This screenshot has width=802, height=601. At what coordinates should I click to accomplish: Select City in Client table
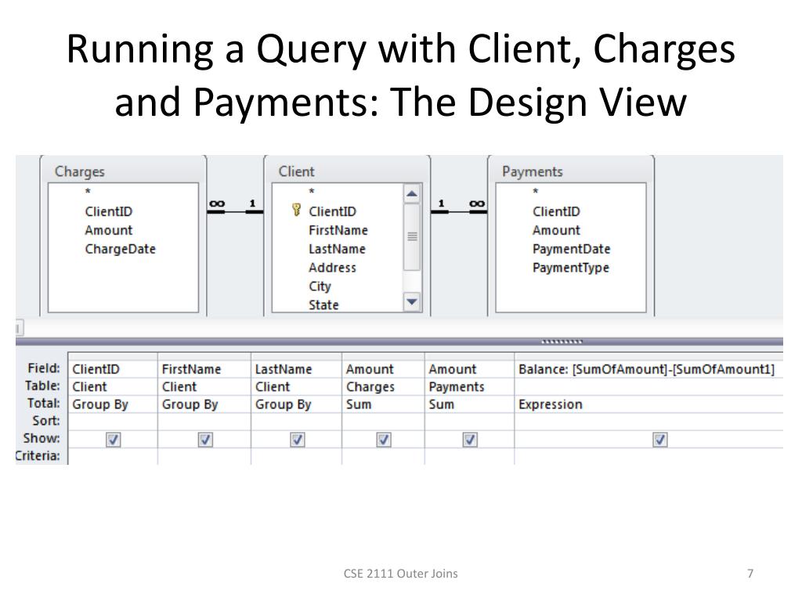pos(320,286)
